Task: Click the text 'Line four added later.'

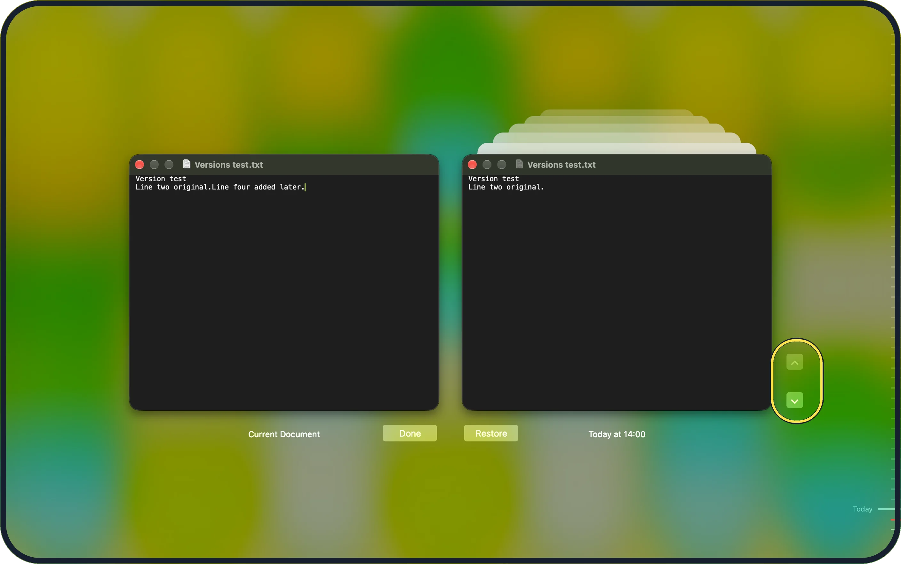Action: tap(258, 187)
